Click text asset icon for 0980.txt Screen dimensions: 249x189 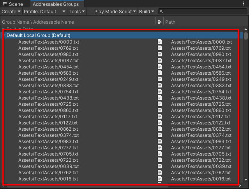coord(160,54)
